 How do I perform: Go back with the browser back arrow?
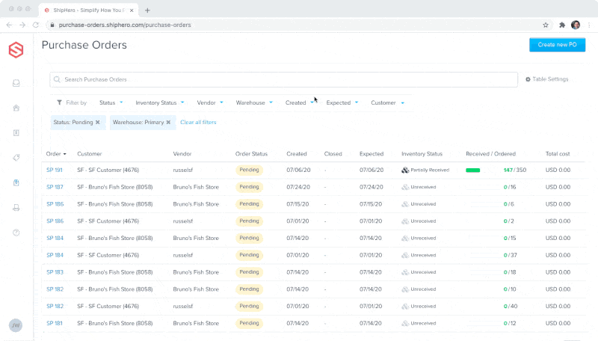(10, 25)
